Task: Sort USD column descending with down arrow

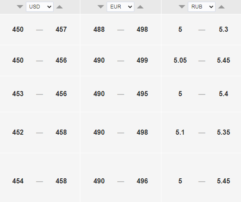Action: click(20, 7)
